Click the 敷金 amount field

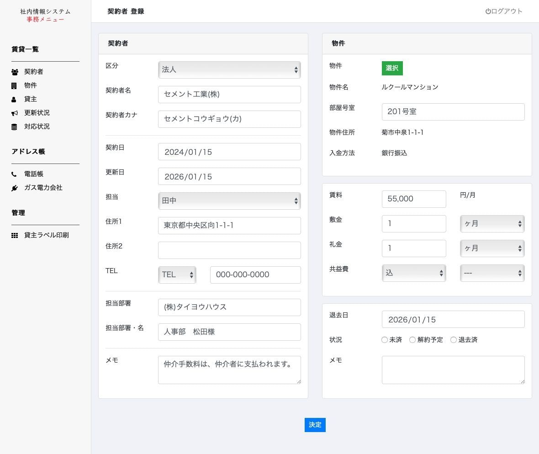click(x=414, y=224)
